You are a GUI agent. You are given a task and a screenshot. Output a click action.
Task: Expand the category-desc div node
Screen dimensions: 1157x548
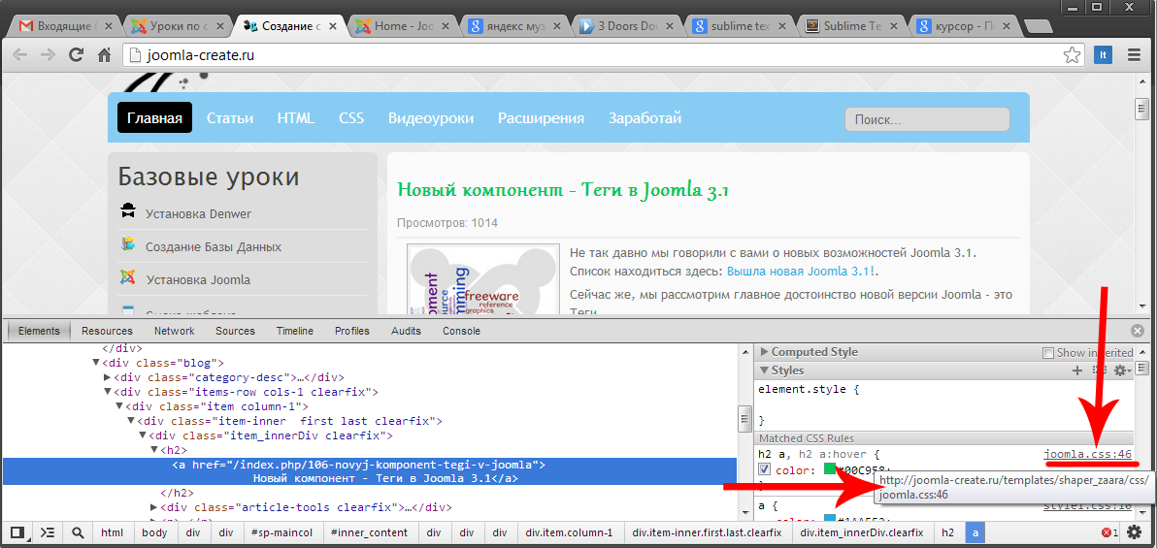pos(108,377)
